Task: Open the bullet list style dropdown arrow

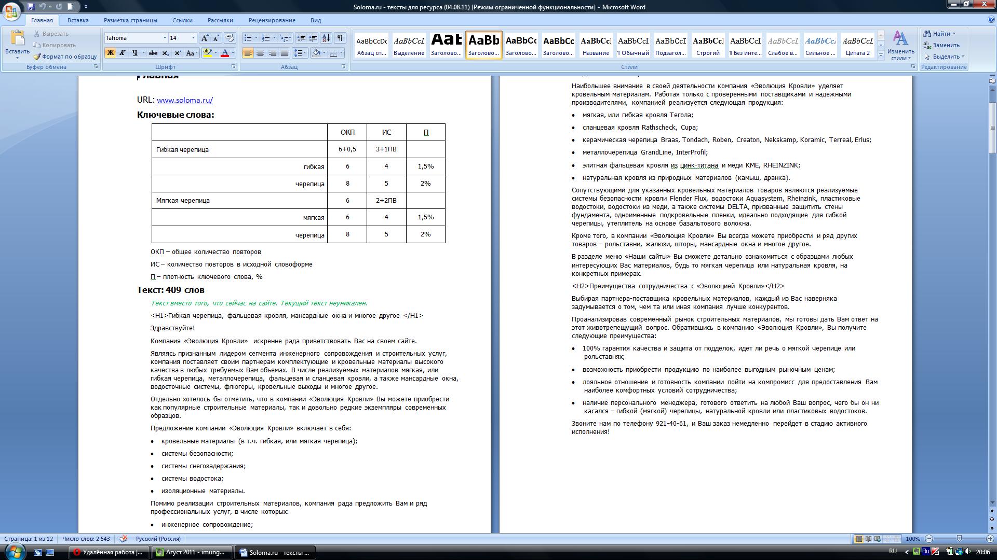Action: click(256, 38)
